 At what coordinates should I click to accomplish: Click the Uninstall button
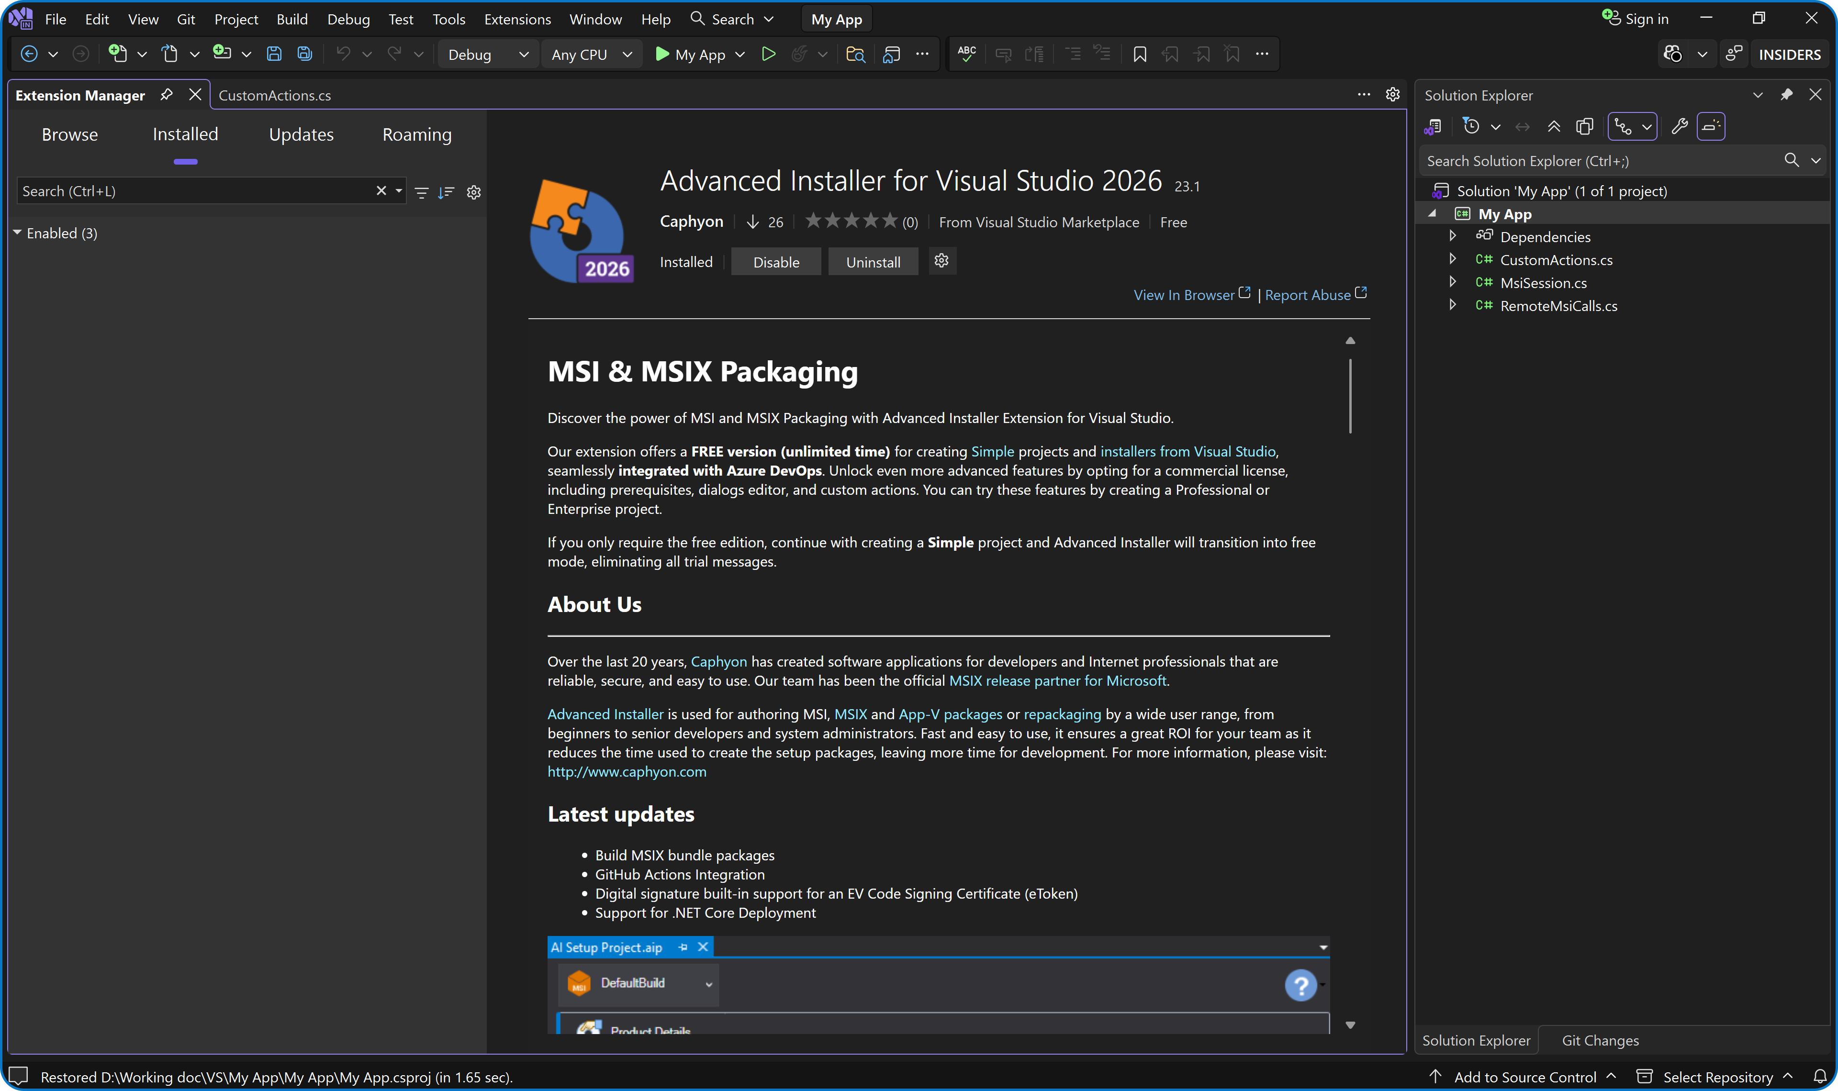click(x=873, y=262)
